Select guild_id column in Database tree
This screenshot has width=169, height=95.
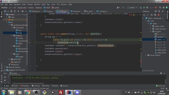point(160,37)
